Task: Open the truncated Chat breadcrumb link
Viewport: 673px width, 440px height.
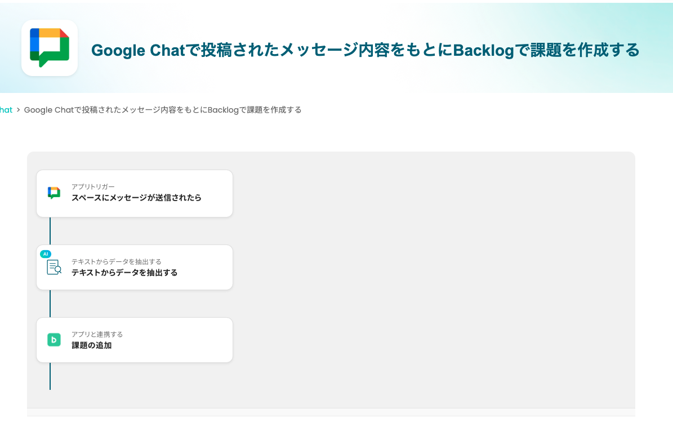Action: pyautogui.click(x=6, y=110)
